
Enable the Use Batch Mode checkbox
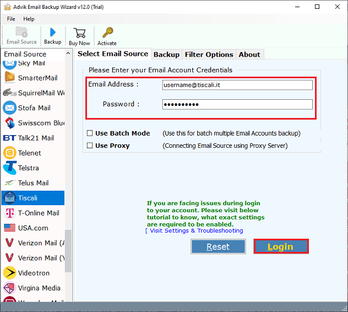tap(90, 133)
